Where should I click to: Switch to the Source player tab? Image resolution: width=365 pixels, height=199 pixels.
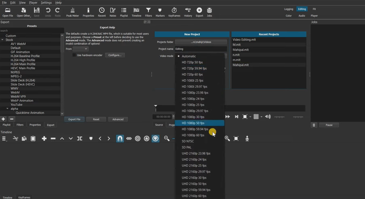159,125
